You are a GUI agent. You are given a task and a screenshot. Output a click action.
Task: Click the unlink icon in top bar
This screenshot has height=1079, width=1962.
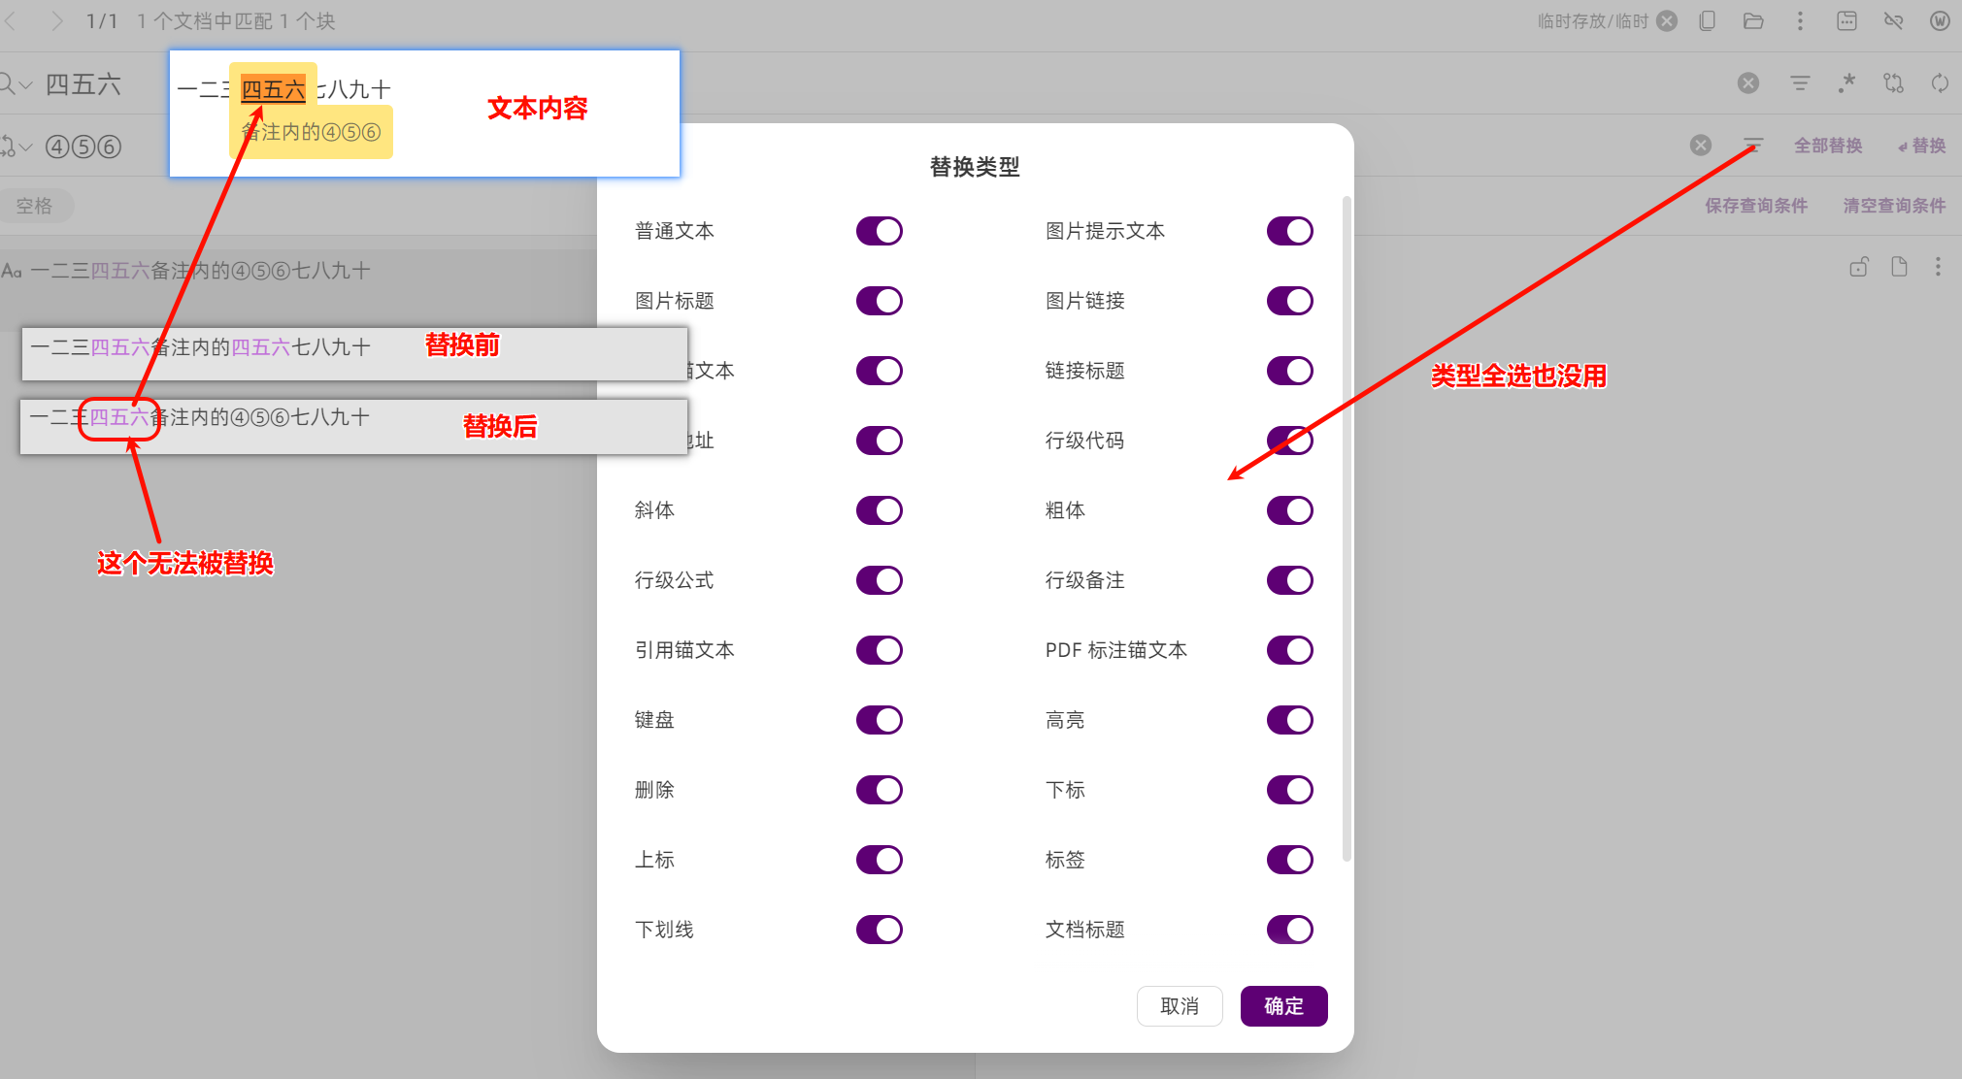click(1893, 21)
